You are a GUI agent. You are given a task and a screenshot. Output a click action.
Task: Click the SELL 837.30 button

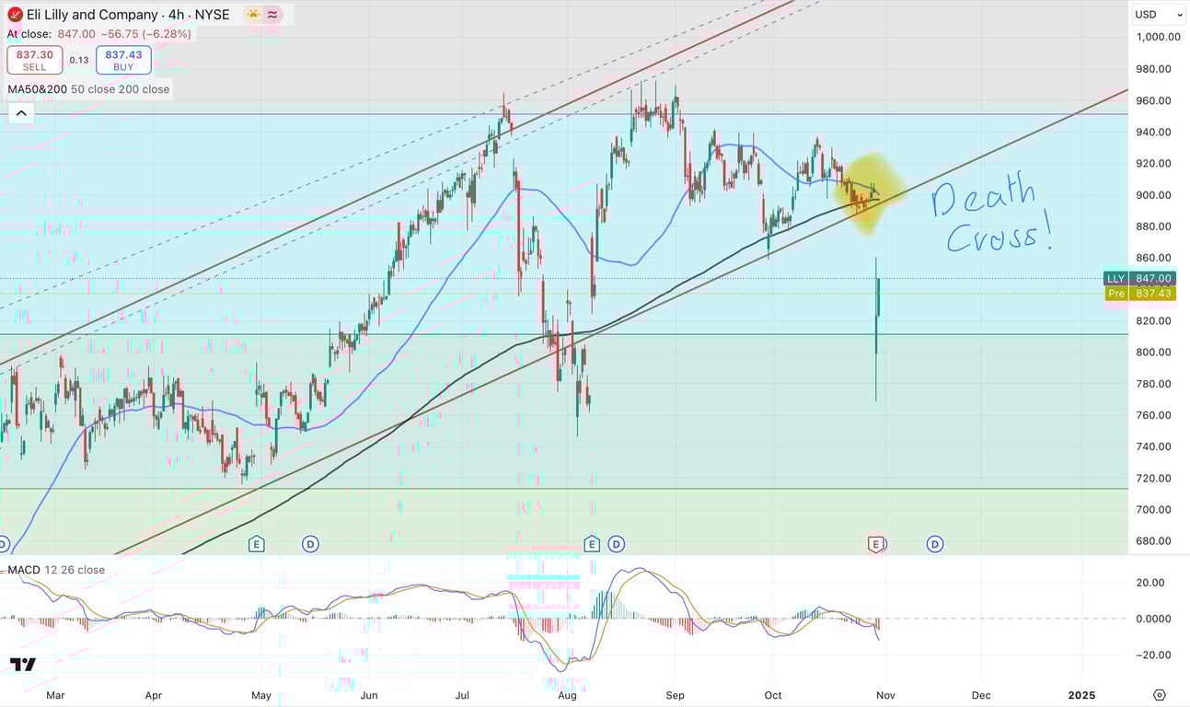35,61
